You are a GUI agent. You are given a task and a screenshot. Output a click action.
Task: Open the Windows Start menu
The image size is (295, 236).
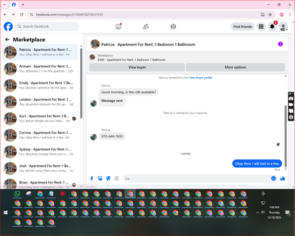coord(5,212)
